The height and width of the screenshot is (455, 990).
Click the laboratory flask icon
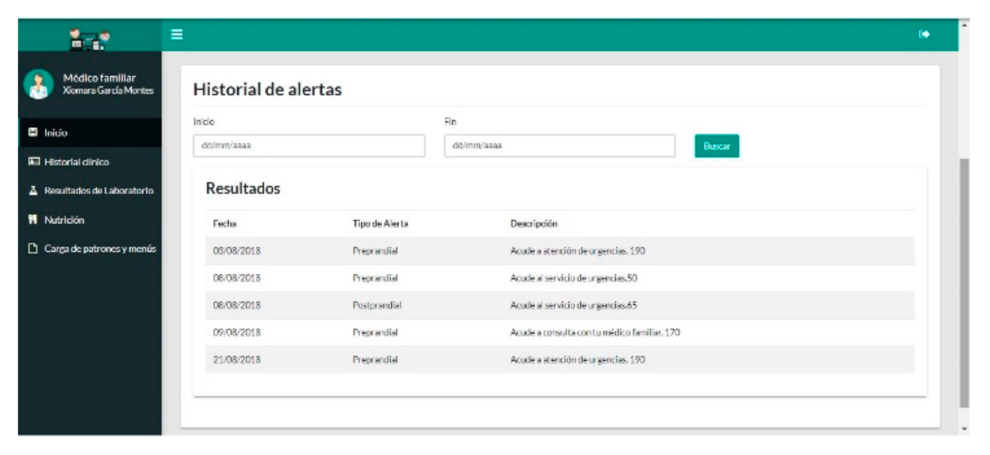pos(34,190)
